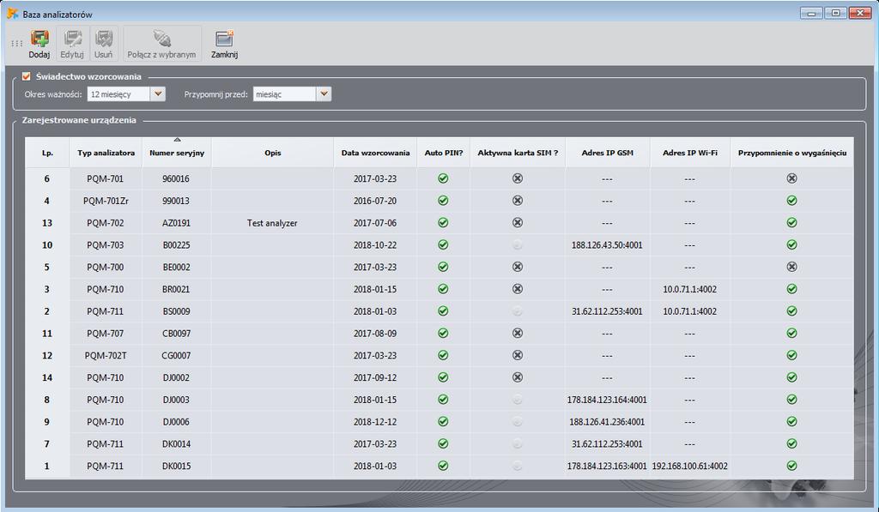879x512 pixels.
Task: Click the Zamknij window icon in toolbar
Action: (224, 39)
